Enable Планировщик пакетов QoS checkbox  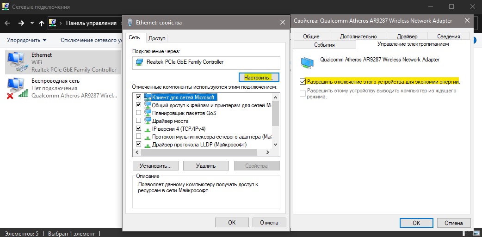coord(138,113)
